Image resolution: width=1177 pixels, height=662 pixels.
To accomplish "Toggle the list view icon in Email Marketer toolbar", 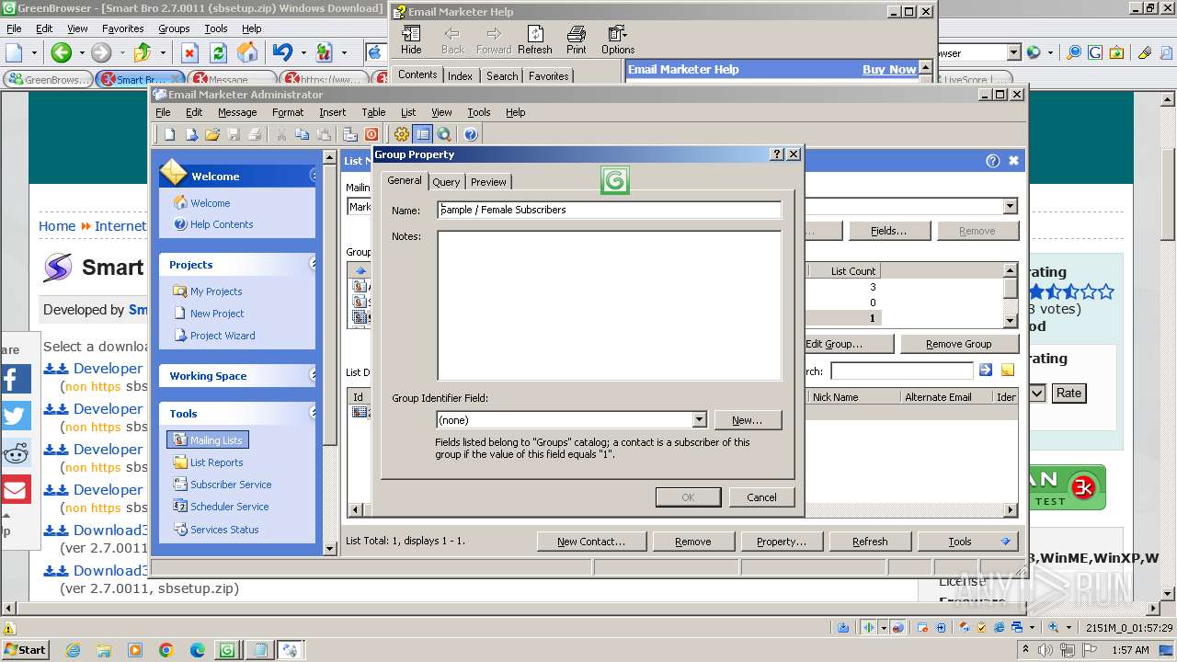I will click(423, 134).
